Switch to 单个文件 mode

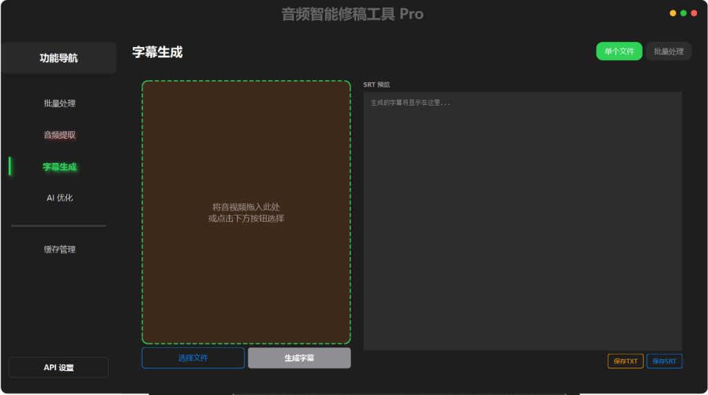619,51
